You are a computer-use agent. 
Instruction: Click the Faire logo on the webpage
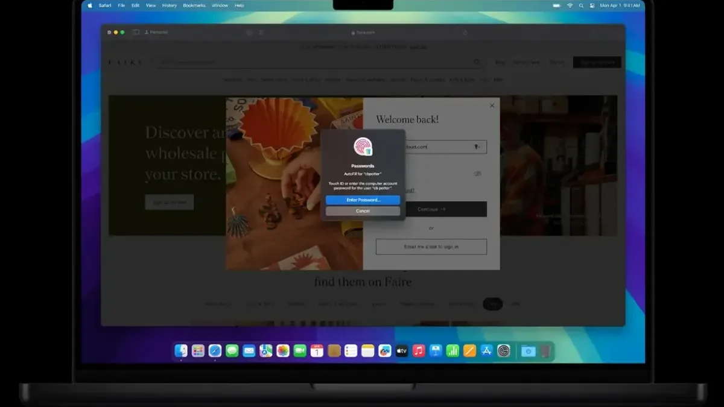125,62
